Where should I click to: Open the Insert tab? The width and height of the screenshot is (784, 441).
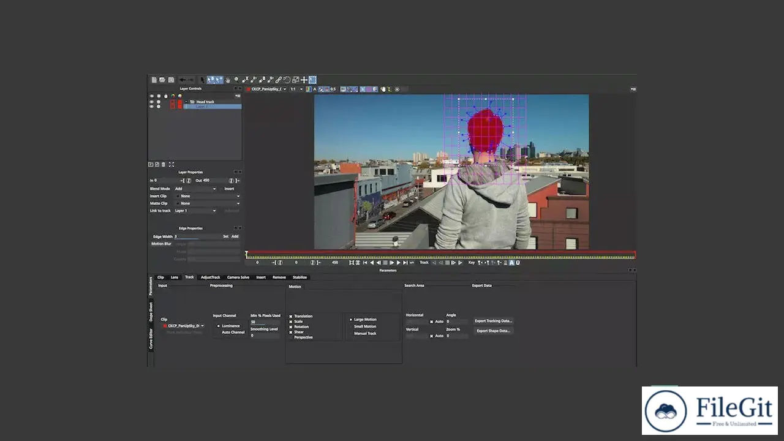click(261, 277)
